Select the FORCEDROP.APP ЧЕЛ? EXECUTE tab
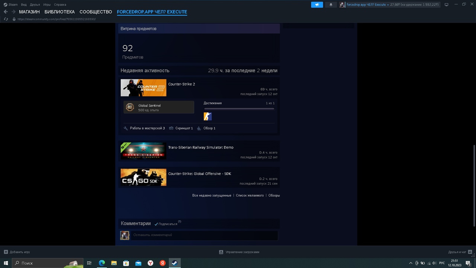This screenshot has height=268, width=476. pos(152,12)
